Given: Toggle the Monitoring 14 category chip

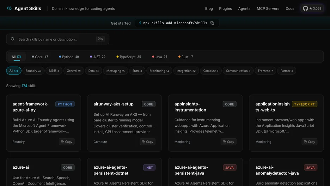Looking at the screenshot, I should tap(159, 71).
